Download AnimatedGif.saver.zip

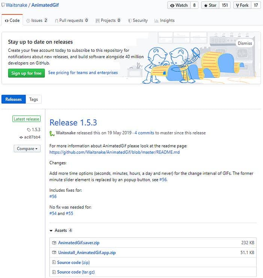coord(79,243)
